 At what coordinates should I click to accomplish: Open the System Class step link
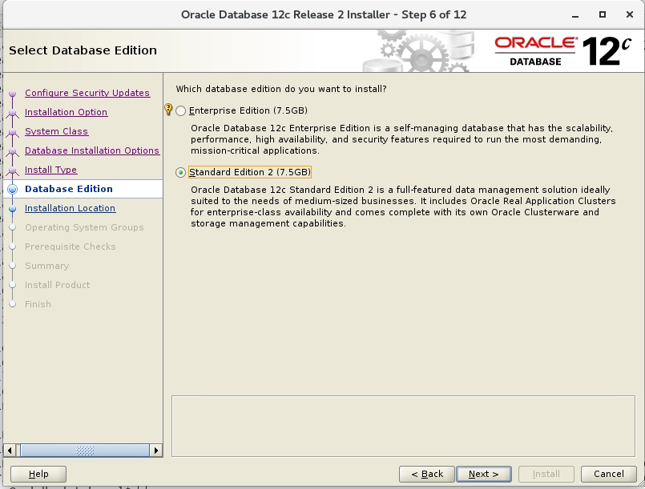(x=56, y=131)
